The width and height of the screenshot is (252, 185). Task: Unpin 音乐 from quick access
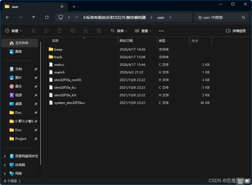[x=36, y=87]
